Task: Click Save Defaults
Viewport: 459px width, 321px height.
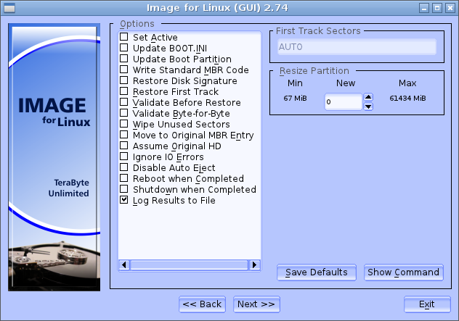Action: click(317, 272)
